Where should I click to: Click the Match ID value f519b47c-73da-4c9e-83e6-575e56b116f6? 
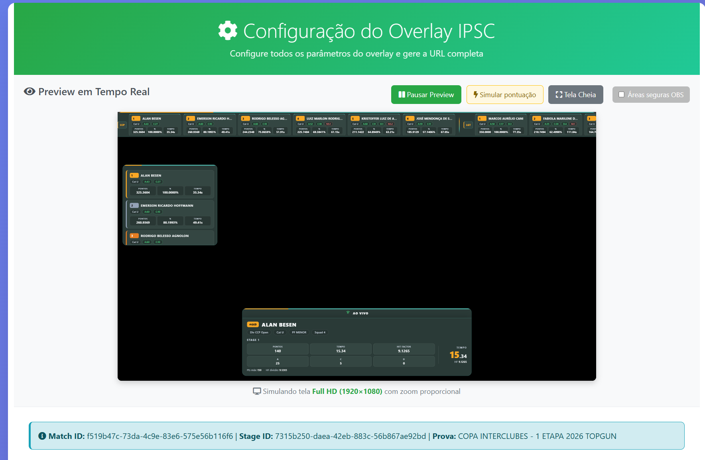pyautogui.click(x=160, y=436)
